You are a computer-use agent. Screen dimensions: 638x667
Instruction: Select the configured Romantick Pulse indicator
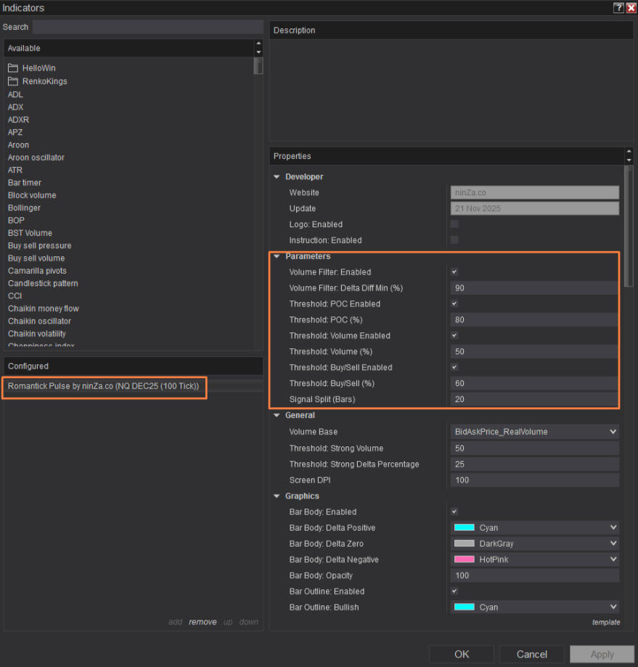pos(103,387)
